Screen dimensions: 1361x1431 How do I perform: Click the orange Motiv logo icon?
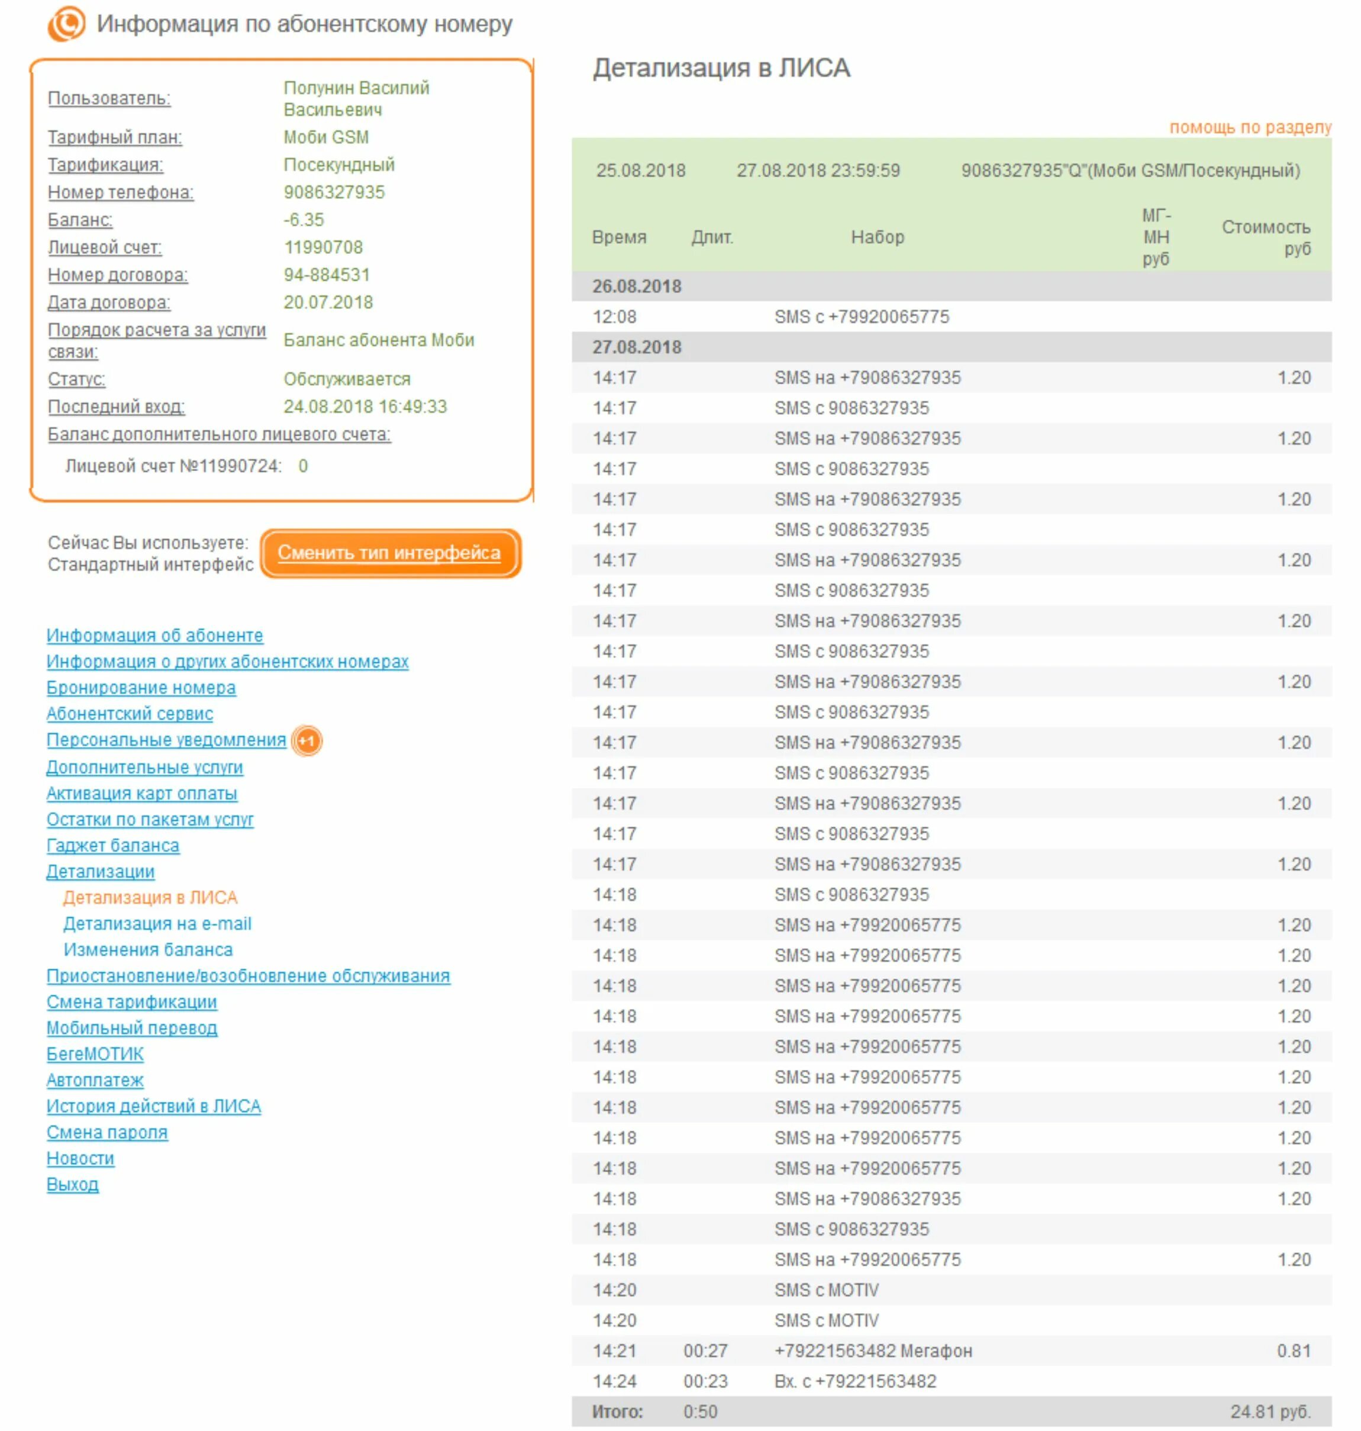click(x=66, y=23)
